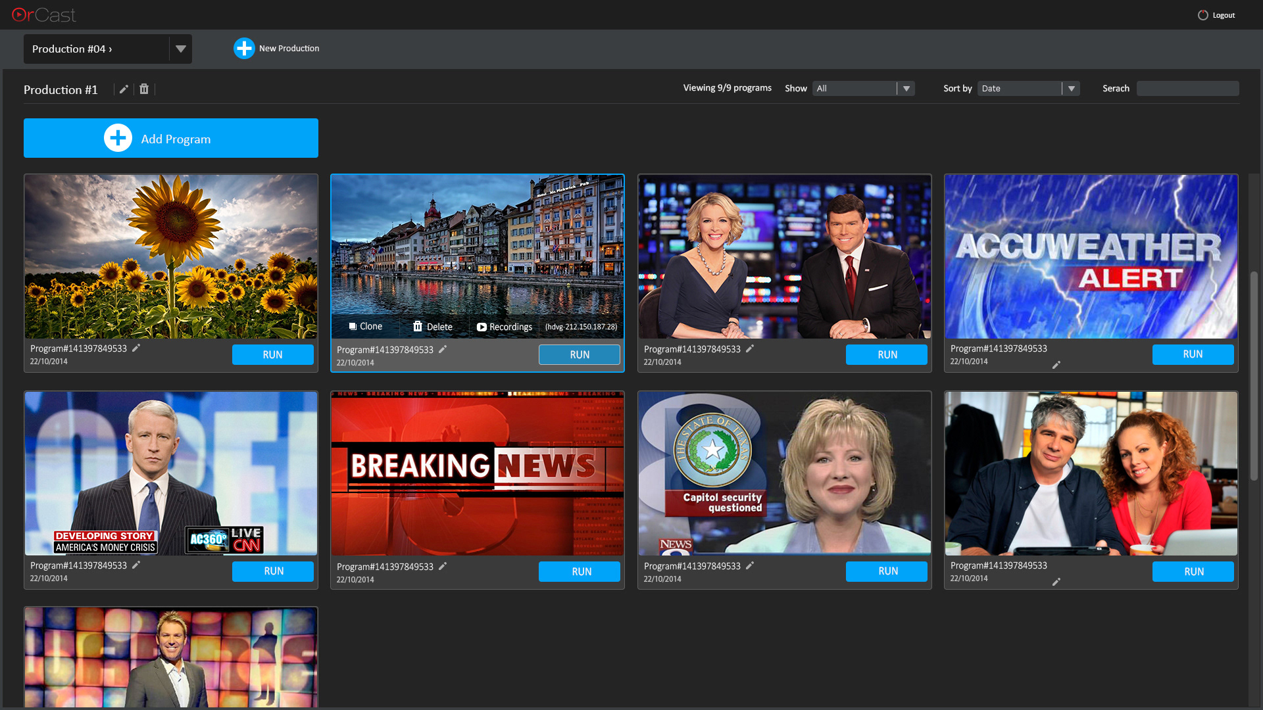Run the AccuWeather Alert program
1263x710 pixels.
click(1193, 354)
